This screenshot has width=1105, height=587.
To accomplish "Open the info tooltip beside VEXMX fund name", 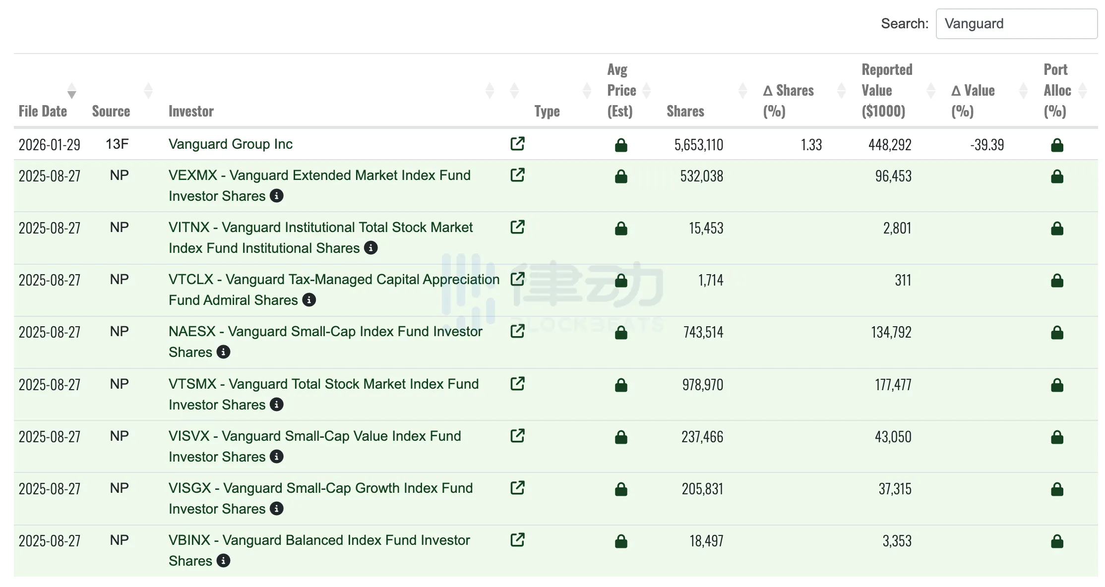I will [x=277, y=196].
